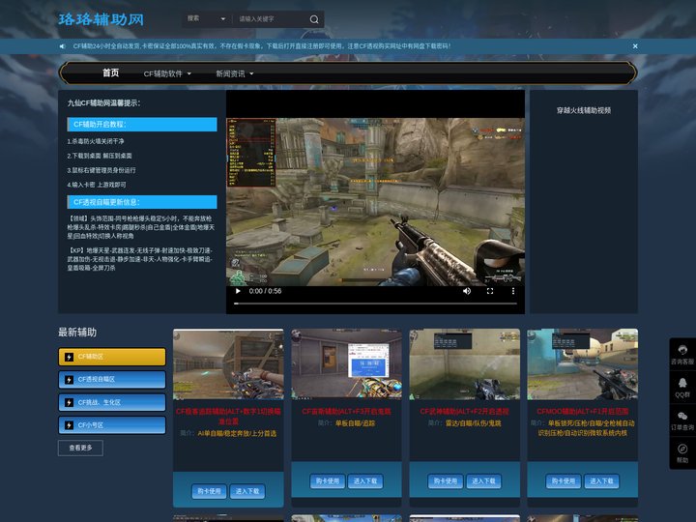The height and width of the screenshot is (522, 696).
Task: Play the game video
Action: pyautogui.click(x=238, y=291)
